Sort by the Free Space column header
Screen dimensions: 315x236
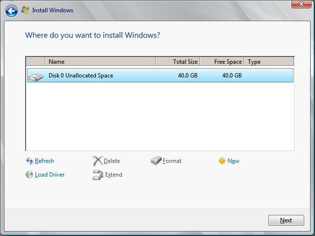222,61
